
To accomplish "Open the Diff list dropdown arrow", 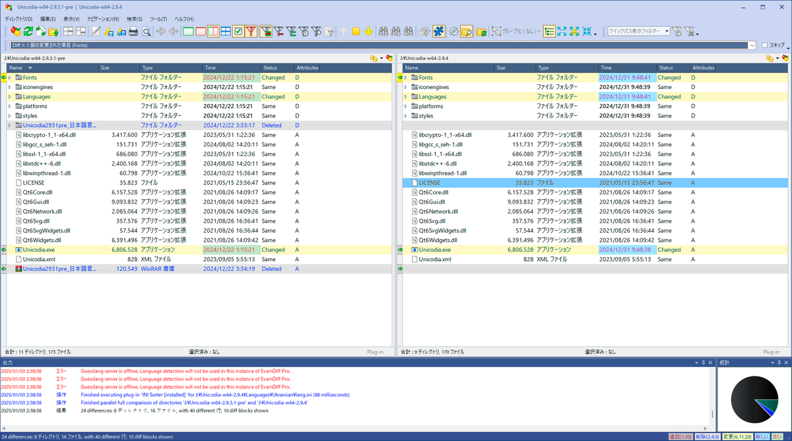I will pos(752,45).
